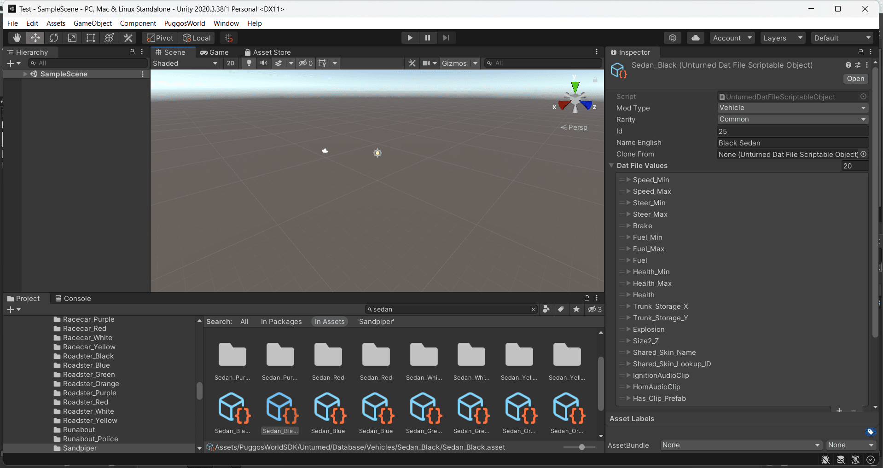Open search by type icon
This screenshot has height=468, width=883.
click(546, 309)
